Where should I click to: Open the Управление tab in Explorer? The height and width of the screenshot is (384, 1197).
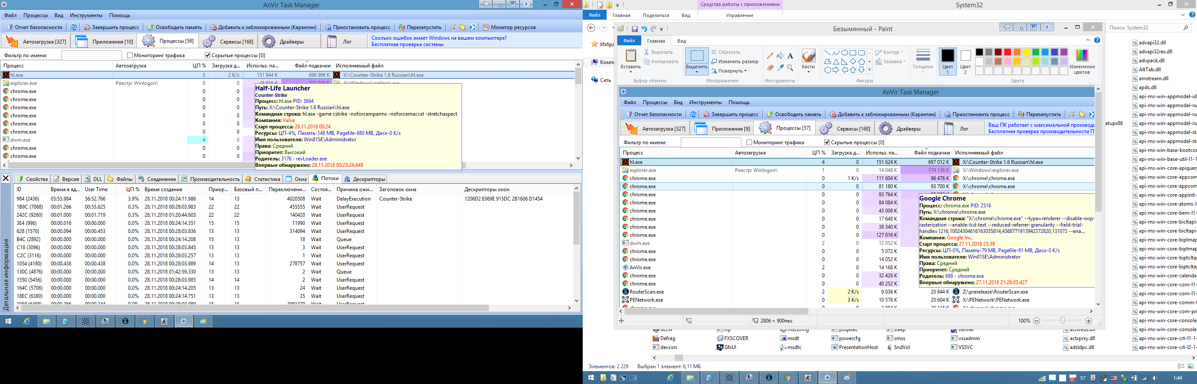(740, 15)
